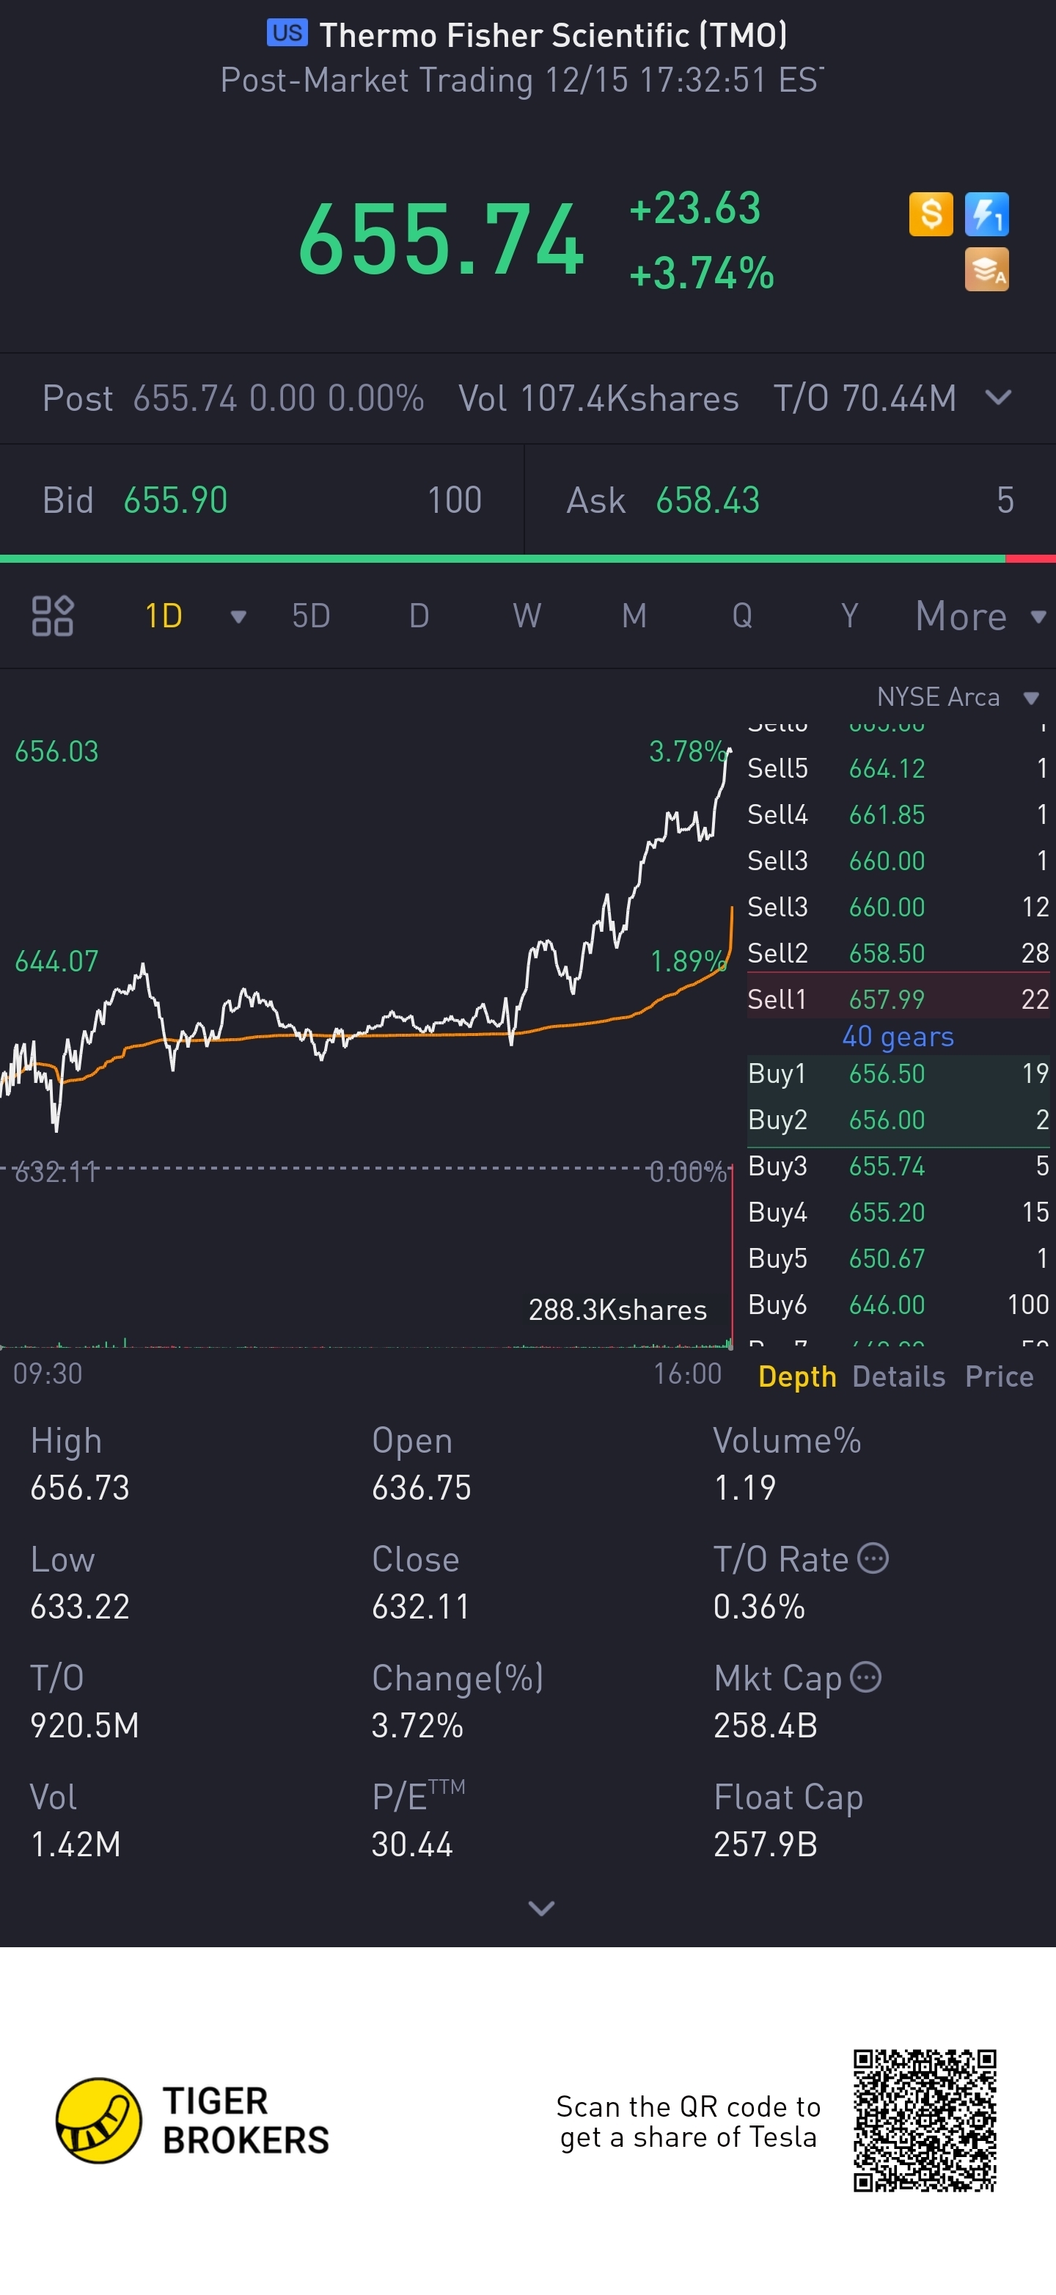Image resolution: width=1056 pixels, height=2295 pixels.
Task: Tap the Float Cap 257.9B value
Action: coord(765,1845)
